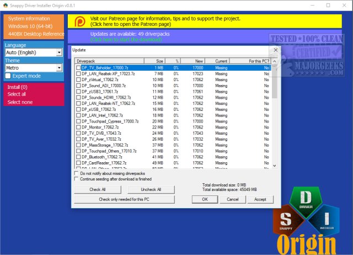Click scroll down arrow of driverpack list

(x=275, y=166)
